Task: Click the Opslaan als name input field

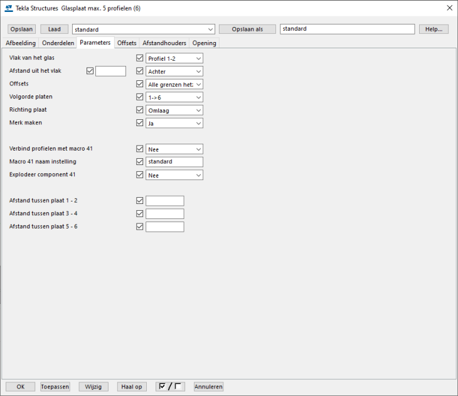Action: 348,29
